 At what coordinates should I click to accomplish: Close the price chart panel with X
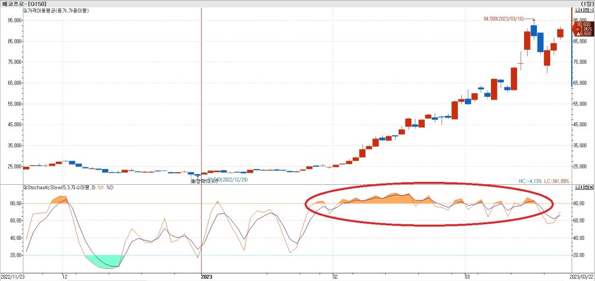click(590, 10)
